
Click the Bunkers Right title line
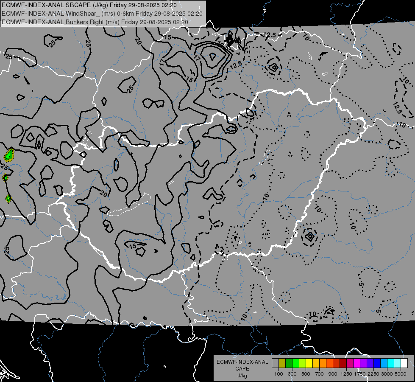95,22
